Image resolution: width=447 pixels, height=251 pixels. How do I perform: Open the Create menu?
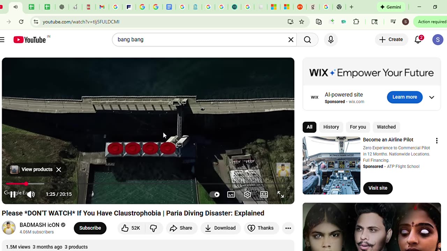[391, 40]
